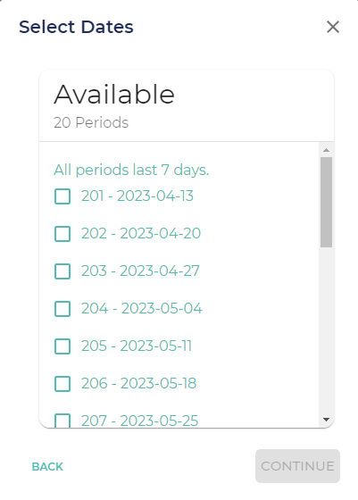Click the Available heading
This screenshot has height=500, width=358.
click(114, 95)
